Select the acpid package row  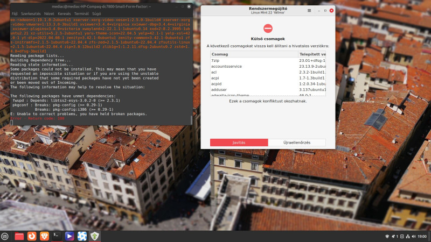(268, 84)
